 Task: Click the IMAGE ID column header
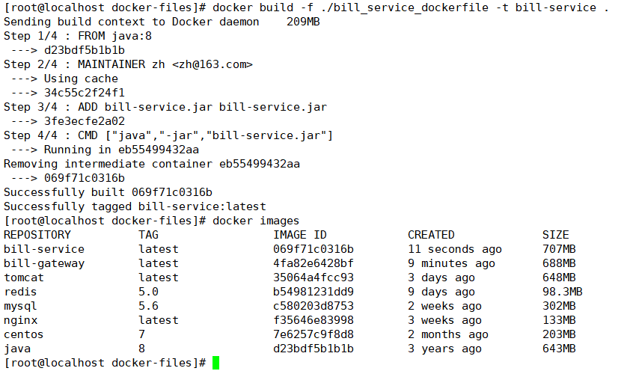(x=300, y=235)
